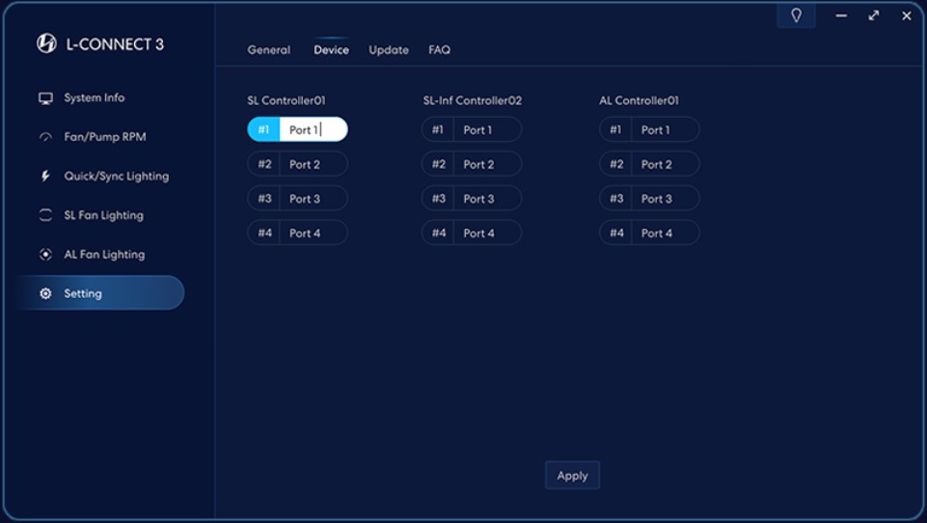Click the #3 label under SL-Inf Controller02

coord(438,199)
